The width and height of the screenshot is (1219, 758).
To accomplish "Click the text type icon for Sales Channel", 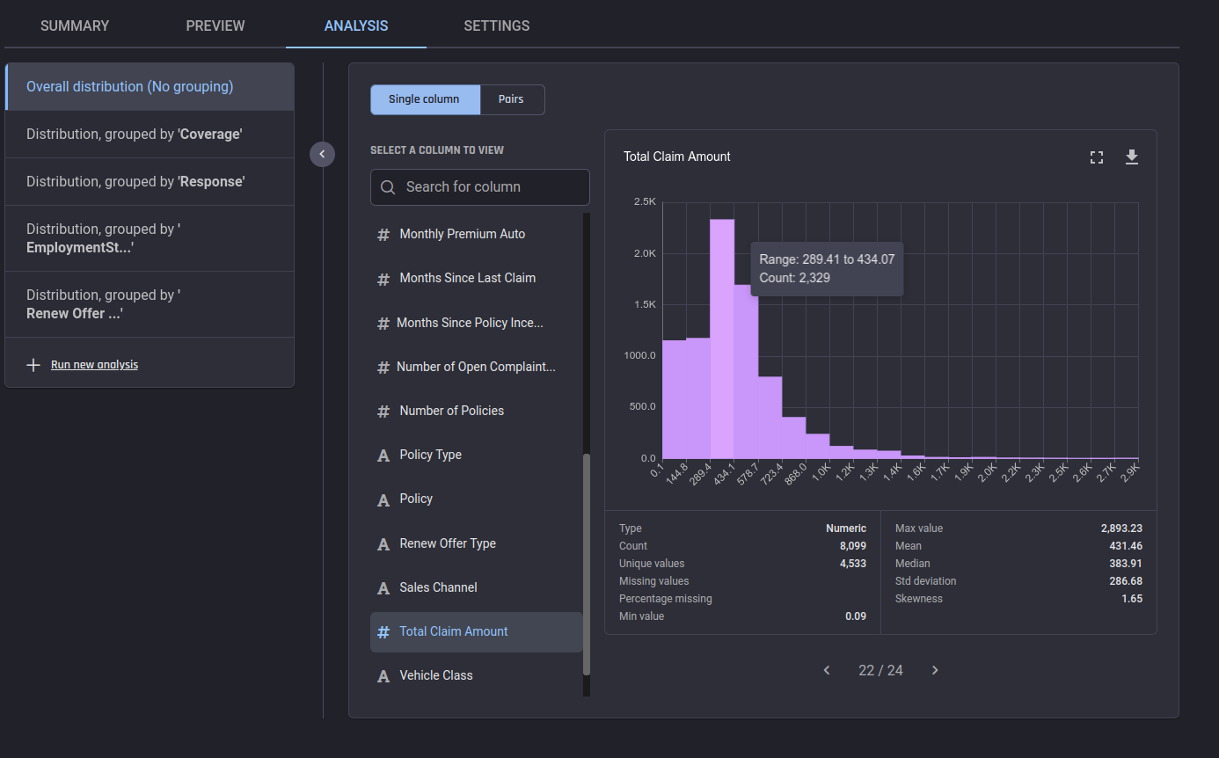I will (x=383, y=588).
